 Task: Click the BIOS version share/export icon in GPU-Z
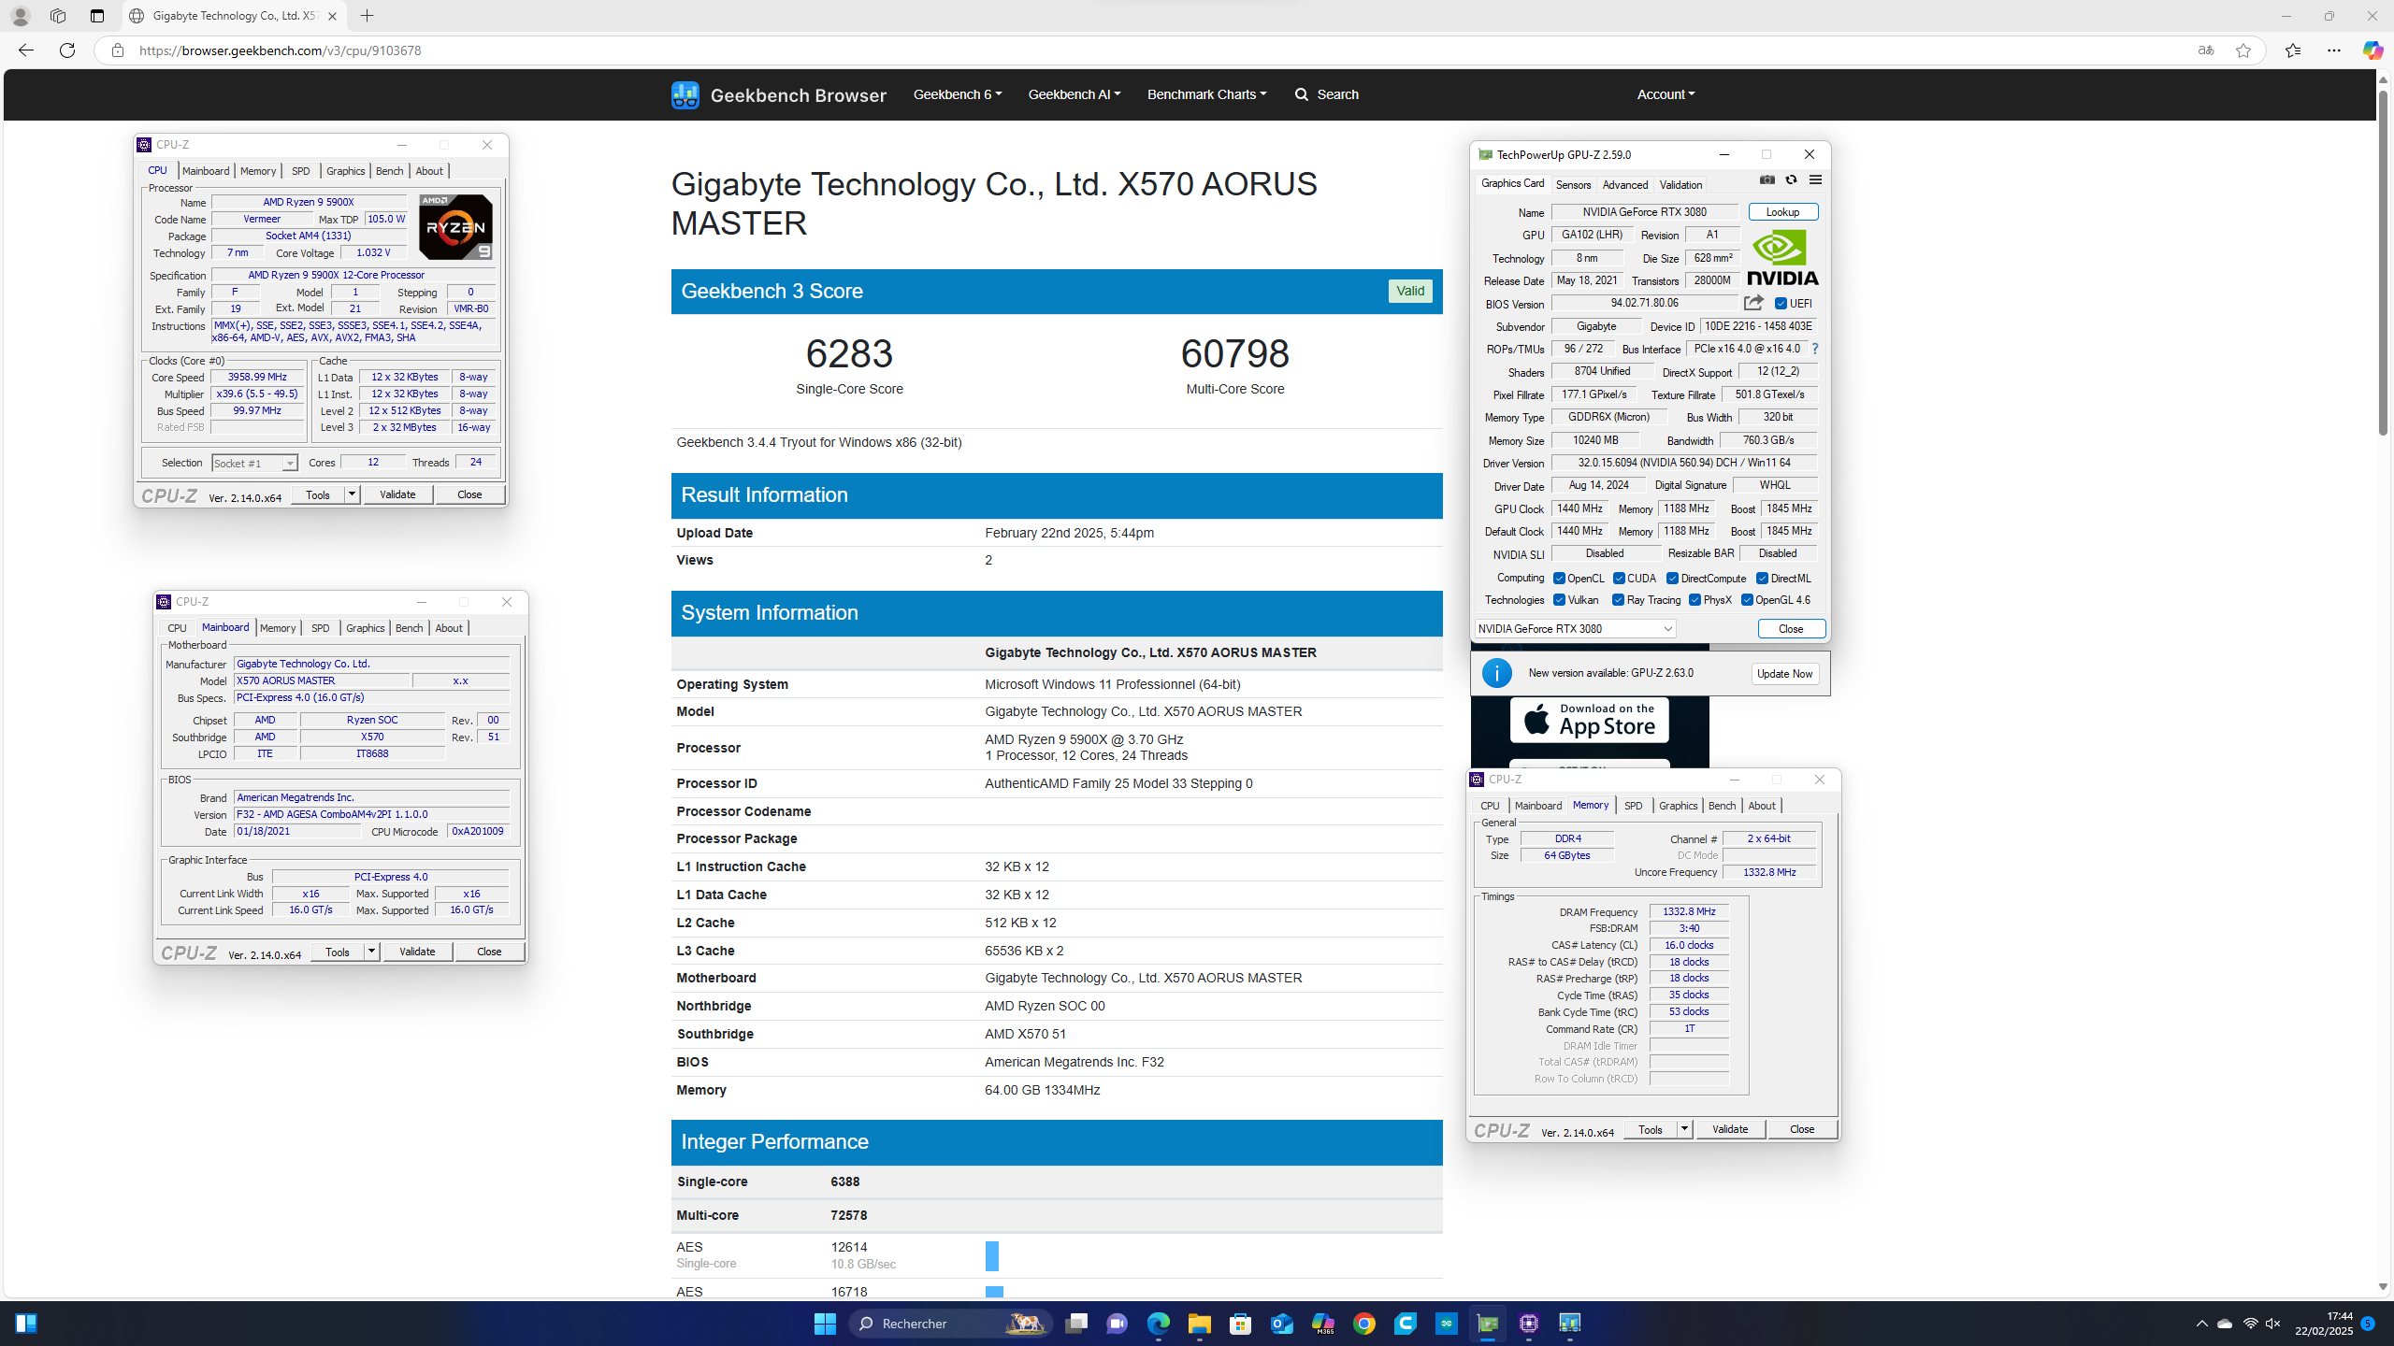click(x=1753, y=303)
